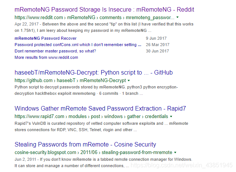Viewport: 236px width, 172px height.
Task: Expand the dropdown arrow beside the reddit.com URL
Action: (x=177, y=17)
